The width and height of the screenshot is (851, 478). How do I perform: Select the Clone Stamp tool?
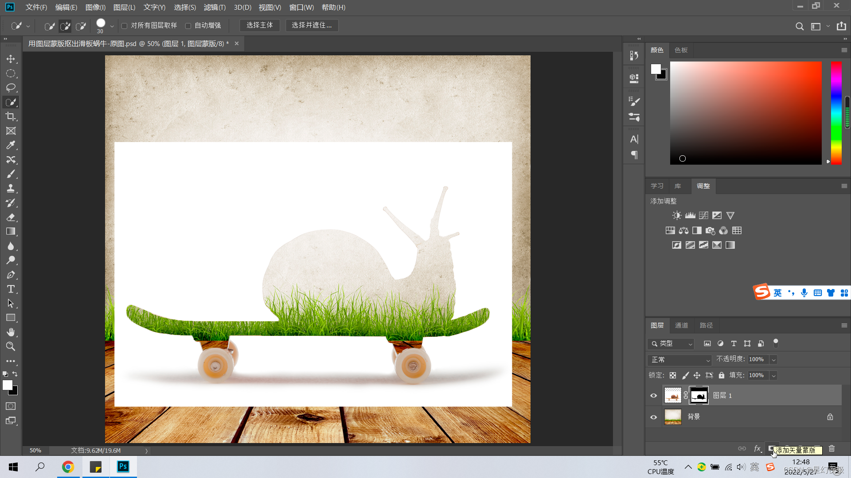click(11, 188)
